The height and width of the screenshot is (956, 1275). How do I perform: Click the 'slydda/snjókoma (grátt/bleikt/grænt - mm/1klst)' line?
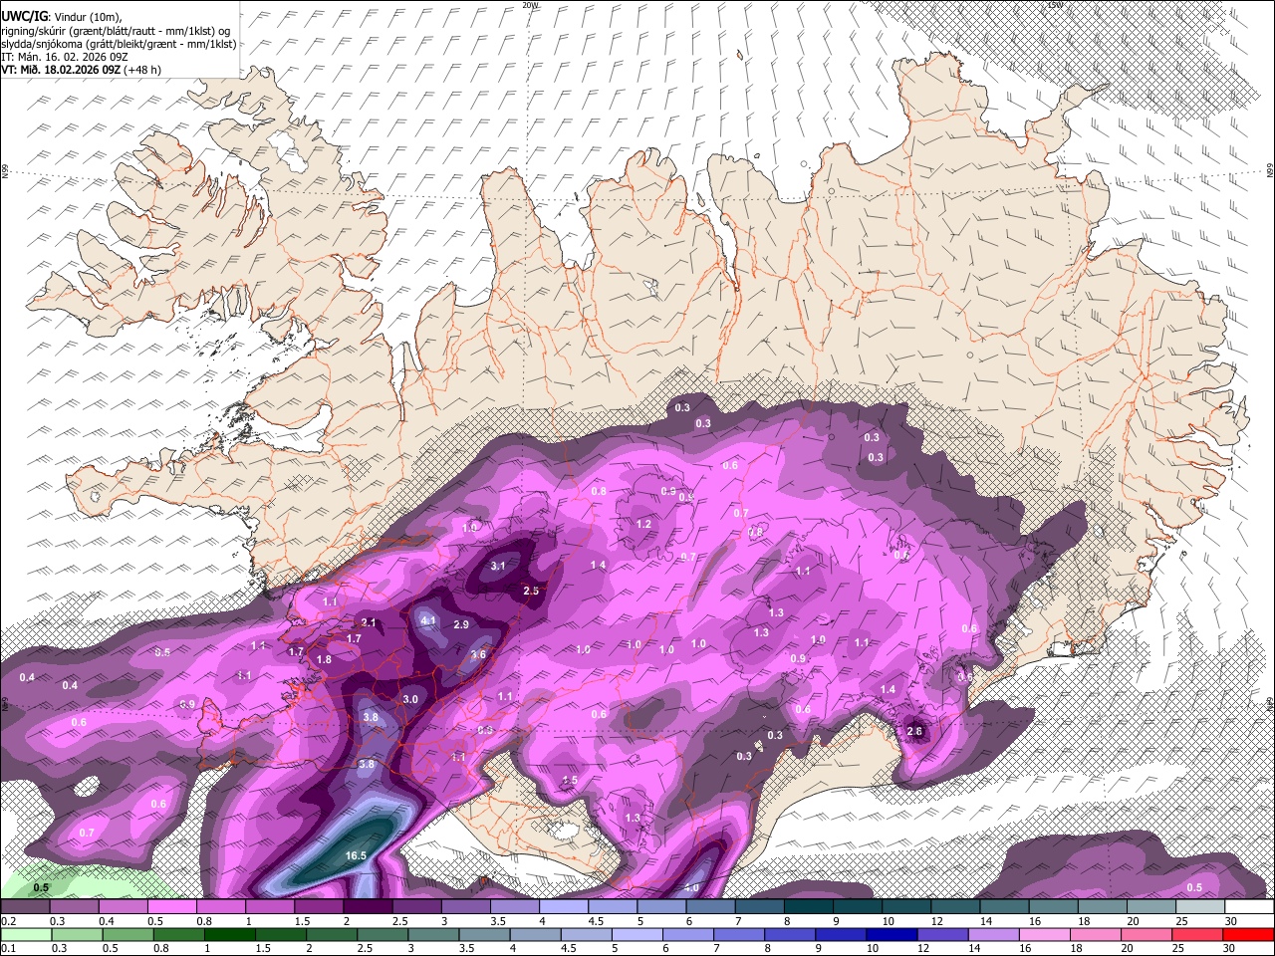[x=119, y=44]
